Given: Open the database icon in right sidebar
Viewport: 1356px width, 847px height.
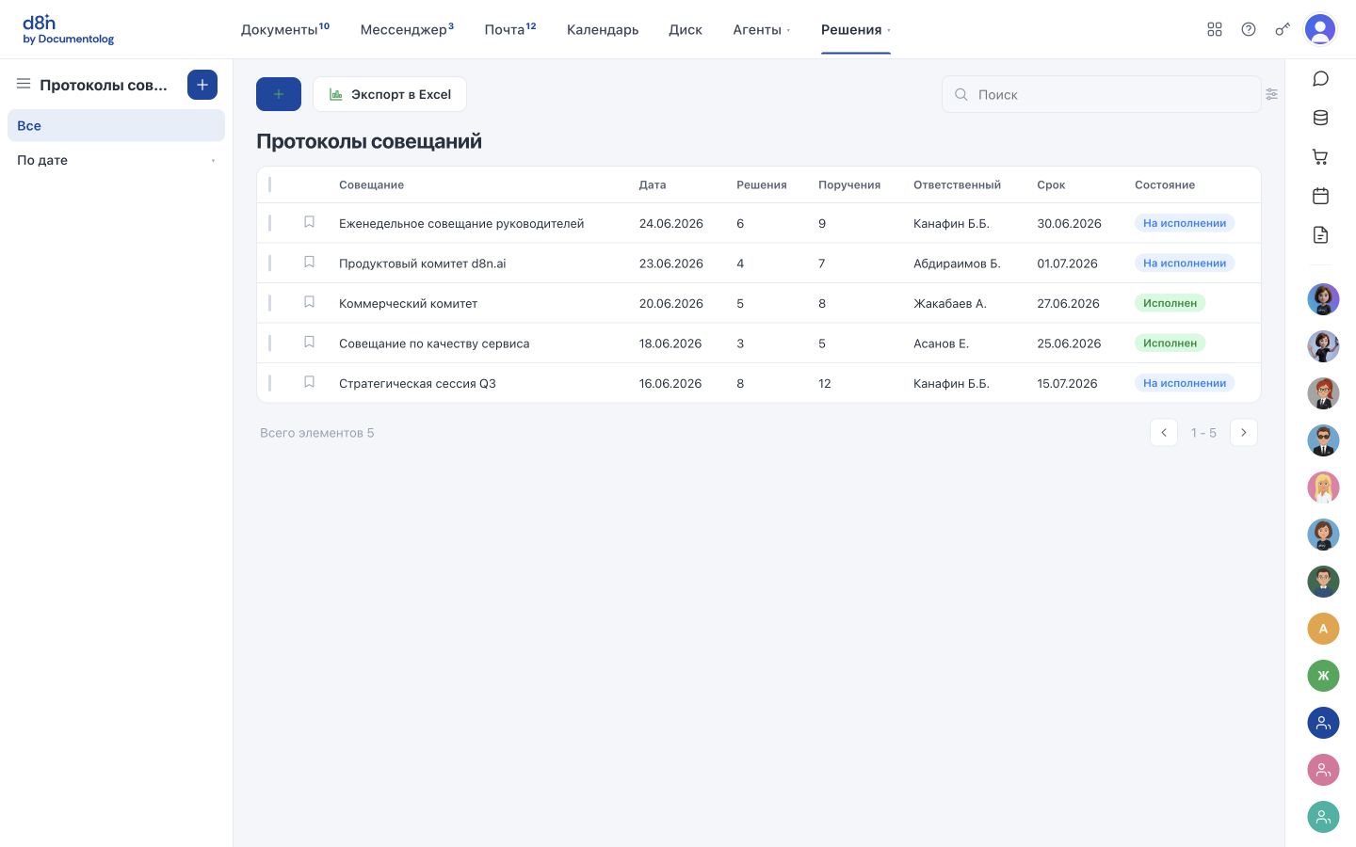Looking at the screenshot, I should point(1321,118).
